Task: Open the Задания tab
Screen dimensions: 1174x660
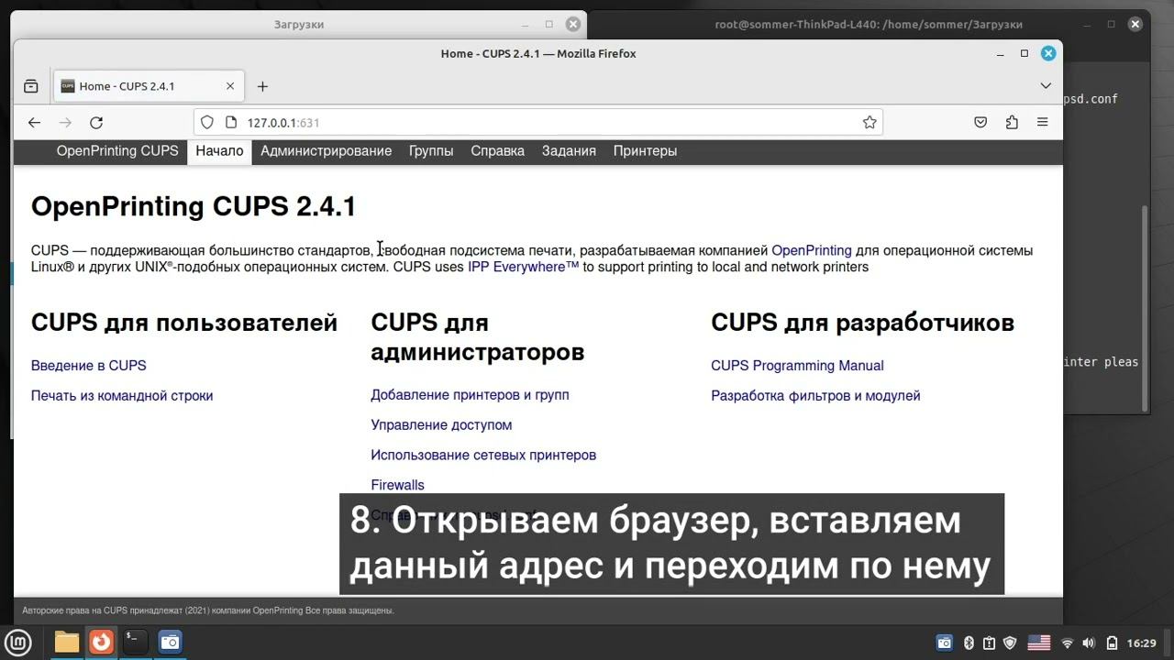Action: click(569, 151)
